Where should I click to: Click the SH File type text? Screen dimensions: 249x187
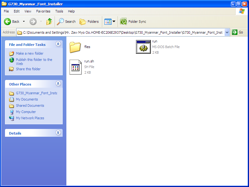pos(89,67)
